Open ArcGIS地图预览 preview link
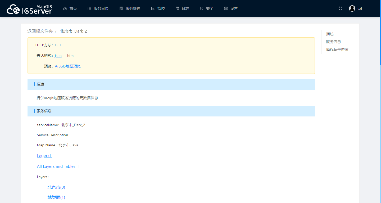This screenshot has height=203, width=381. coord(68,66)
